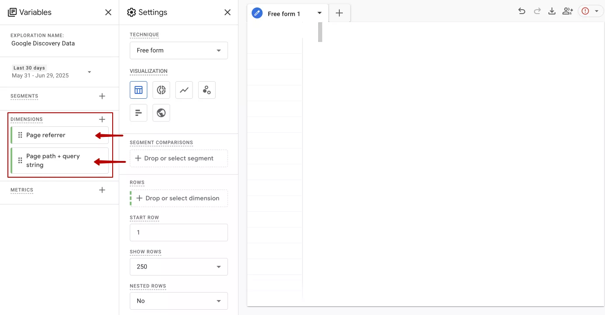Undo the last change

[522, 11]
